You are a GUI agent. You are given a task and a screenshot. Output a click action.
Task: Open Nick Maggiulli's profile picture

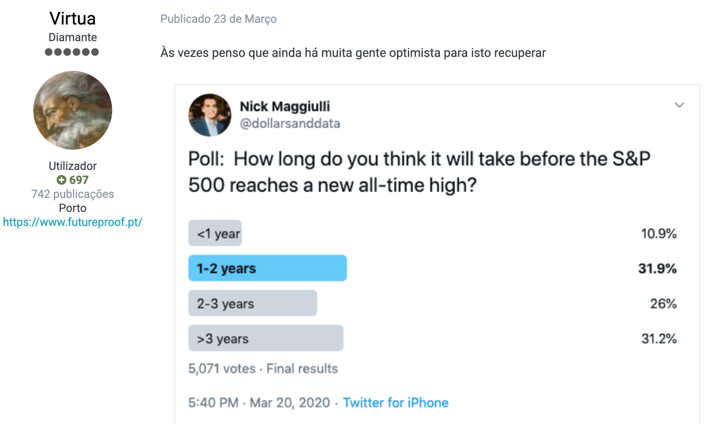pos(210,115)
